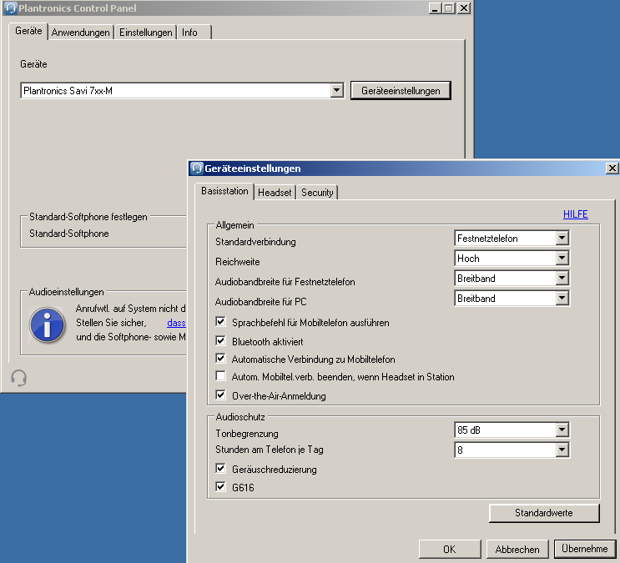Click the Standard-Softphone label in Control Panel

tap(69, 234)
